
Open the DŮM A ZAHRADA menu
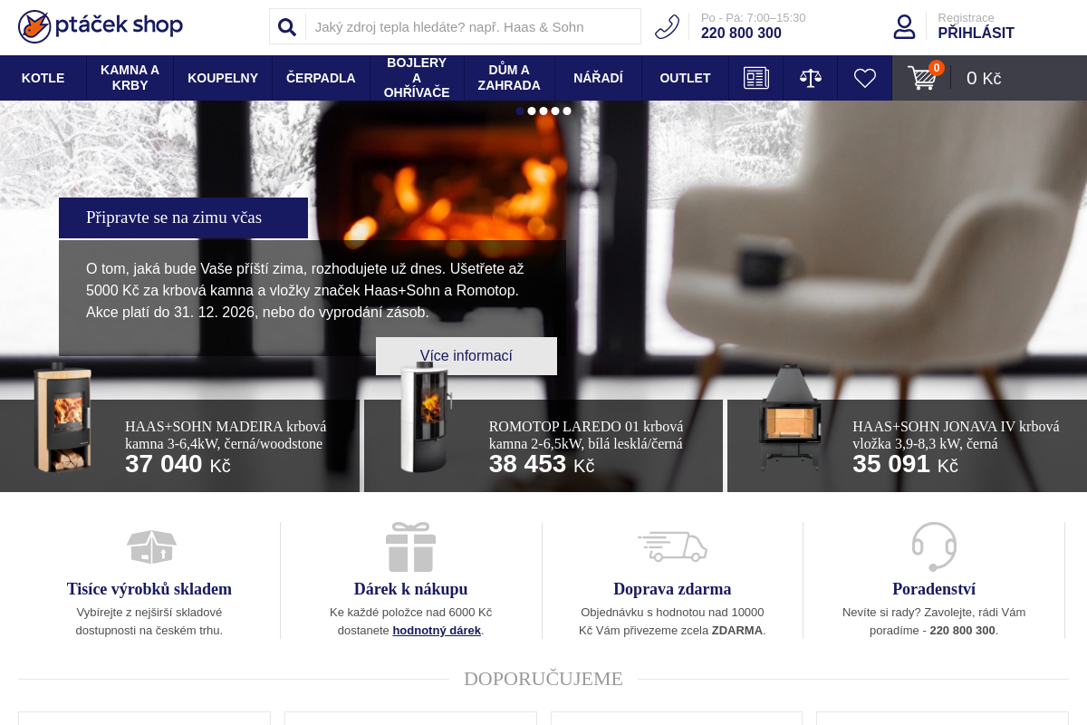point(509,78)
